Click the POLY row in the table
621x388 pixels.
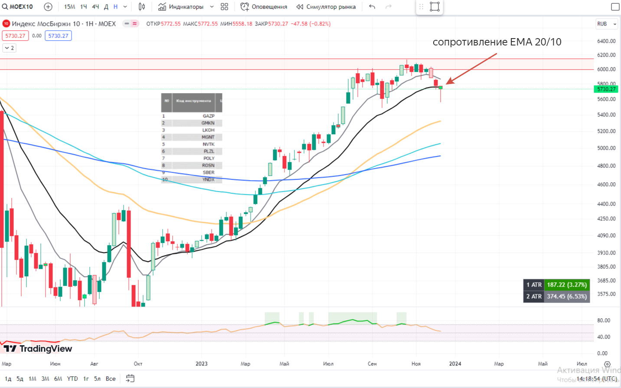pyautogui.click(x=192, y=158)
